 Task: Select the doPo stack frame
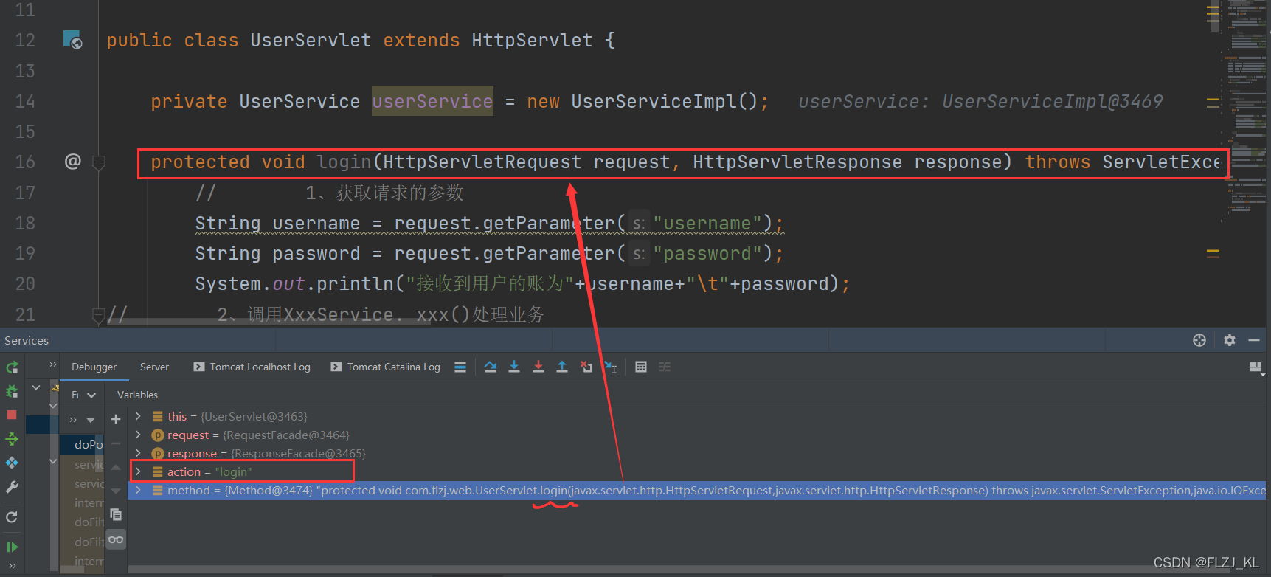click(83, 444)
